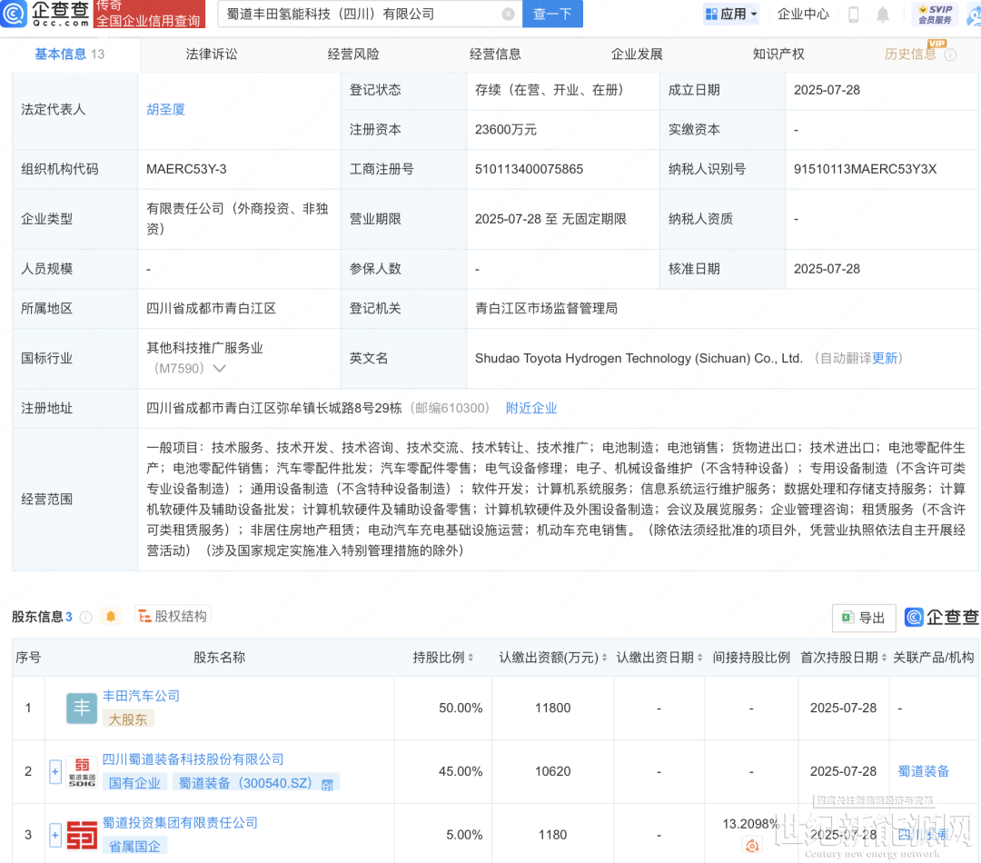Click the indirect shareholding chart icon

[751, 846]
